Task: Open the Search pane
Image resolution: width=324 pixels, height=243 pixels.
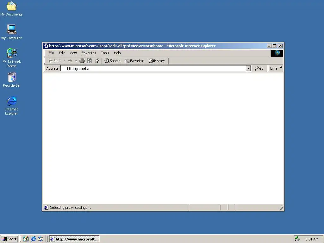Action: pos(112,61)
